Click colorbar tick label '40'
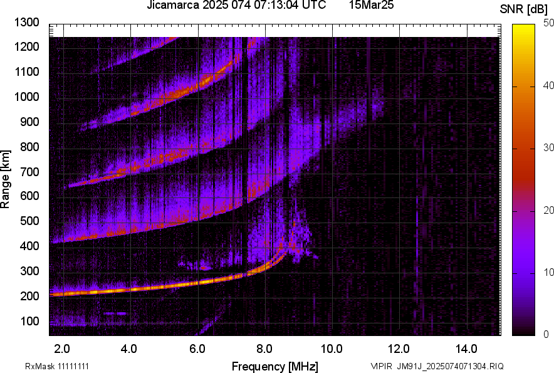This screenshot has height=373, width=554. 549,85
